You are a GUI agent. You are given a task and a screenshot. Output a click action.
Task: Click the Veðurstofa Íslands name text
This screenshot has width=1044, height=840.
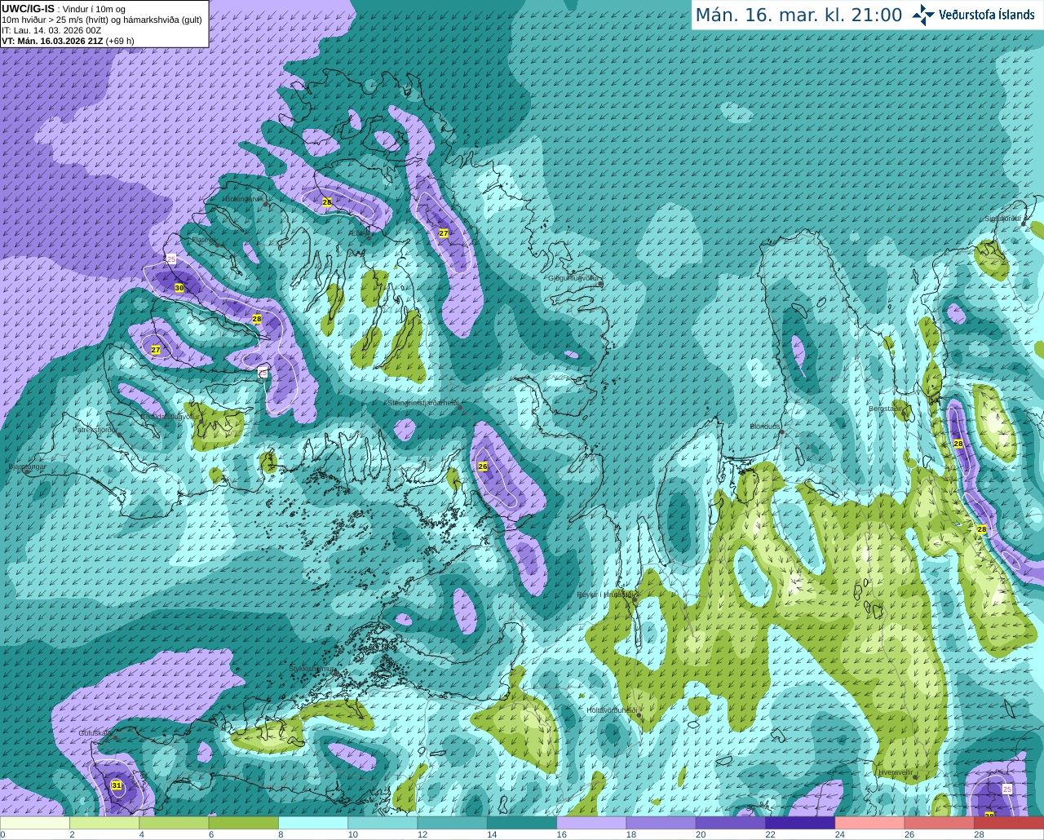click(x=986, y=15)
